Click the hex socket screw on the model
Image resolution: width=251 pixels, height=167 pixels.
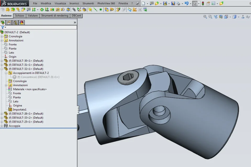[128, 77]
